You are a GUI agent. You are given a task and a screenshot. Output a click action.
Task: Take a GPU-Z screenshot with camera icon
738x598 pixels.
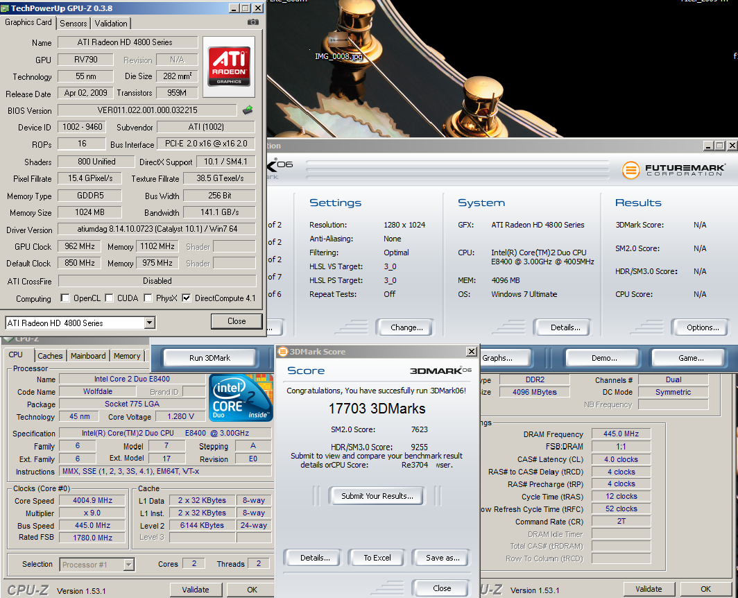click(x=252, y=22)
